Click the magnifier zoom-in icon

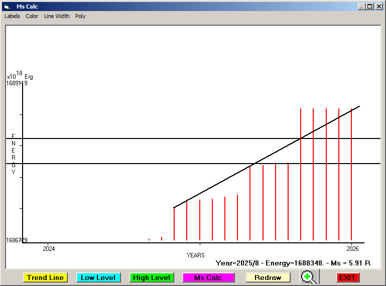click(309, 277)
